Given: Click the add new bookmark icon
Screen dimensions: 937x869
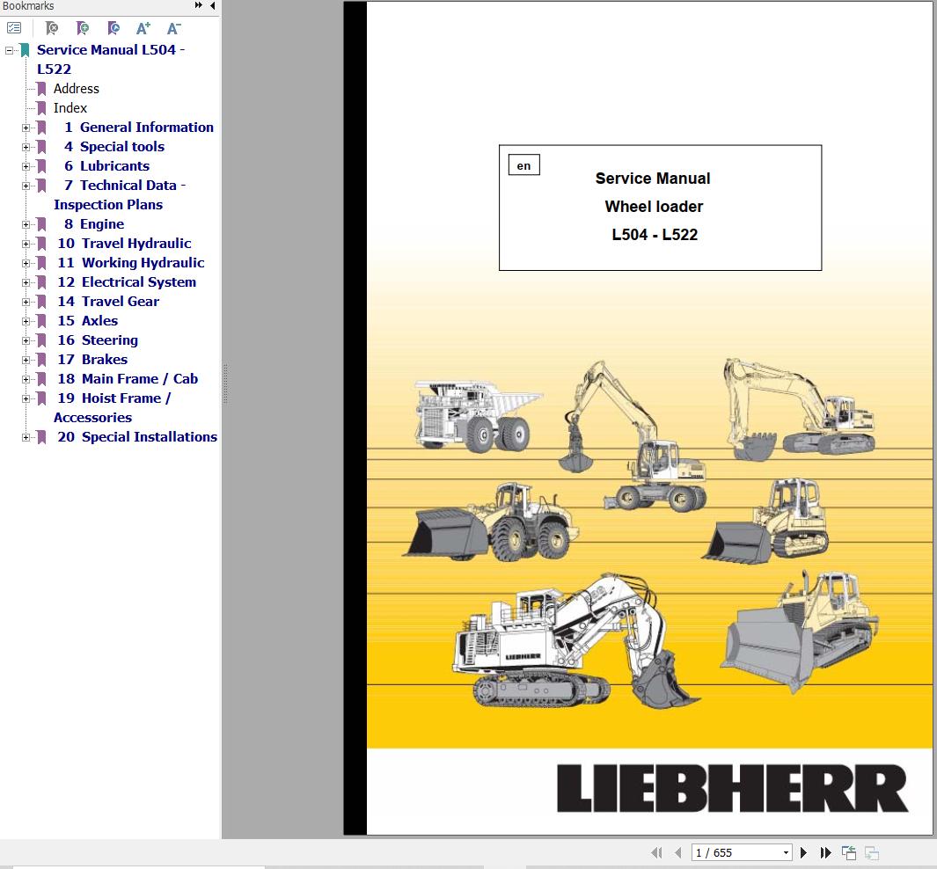Looking at the screenshot, I should pos(83,28).
